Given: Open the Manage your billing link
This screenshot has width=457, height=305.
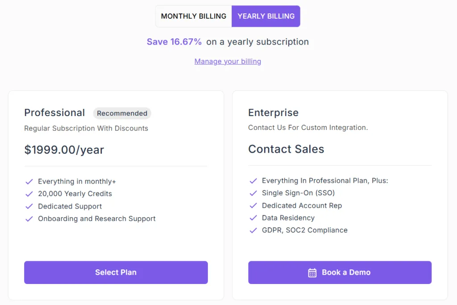Looking at the screenshot, I should [x=228, y=61].
